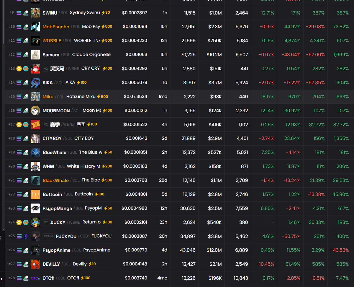Select the WOBBLE token logo
Image resolution: width=354 pixels, height=287 pixels.
pos(35,40)
